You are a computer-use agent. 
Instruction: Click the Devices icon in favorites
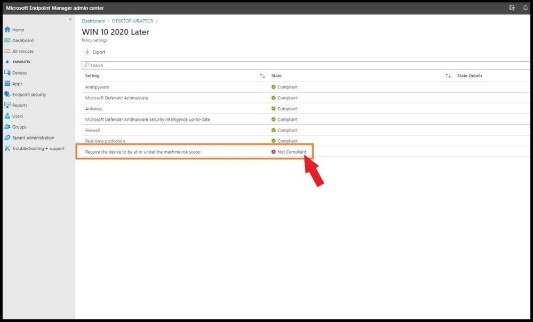point(7,73)
